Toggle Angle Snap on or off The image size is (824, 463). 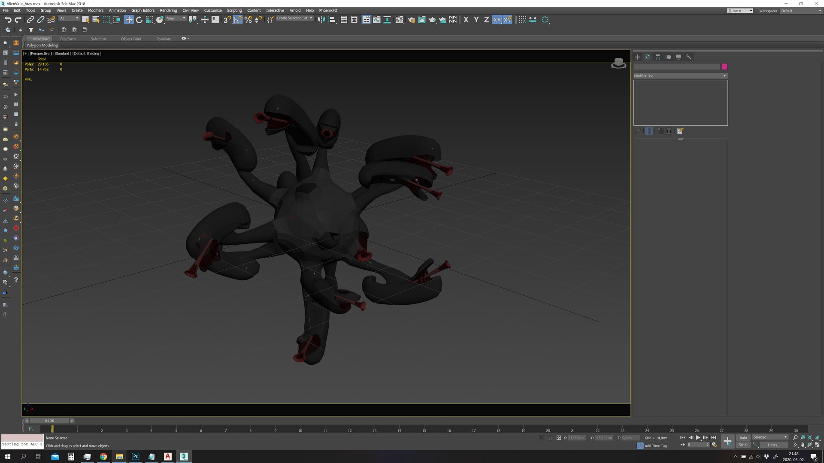[238, 20]
